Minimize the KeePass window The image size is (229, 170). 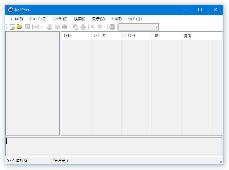point(185,10)
